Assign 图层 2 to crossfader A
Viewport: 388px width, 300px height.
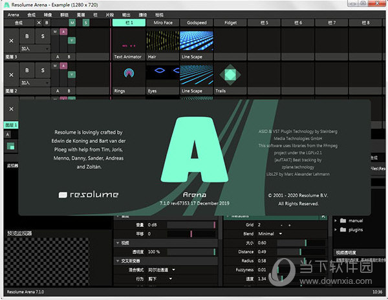click(x=58, y=91)
